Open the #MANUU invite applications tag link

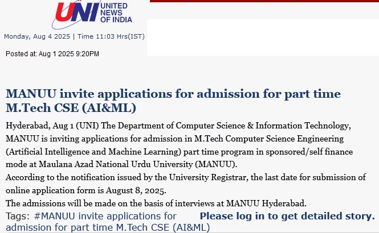click(108, 222)
